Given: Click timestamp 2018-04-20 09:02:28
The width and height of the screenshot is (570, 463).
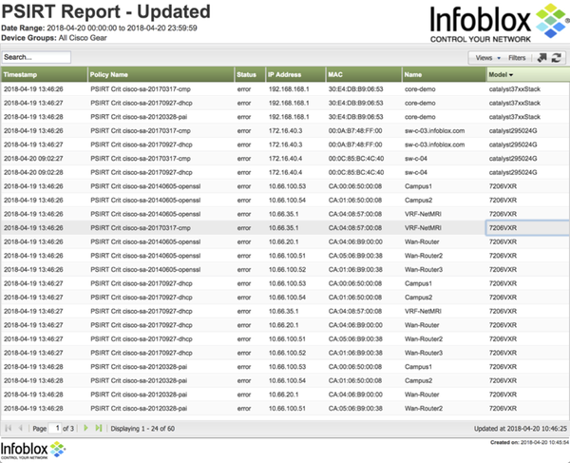Looking at the screenshot, I should click(x=33, y=172).
